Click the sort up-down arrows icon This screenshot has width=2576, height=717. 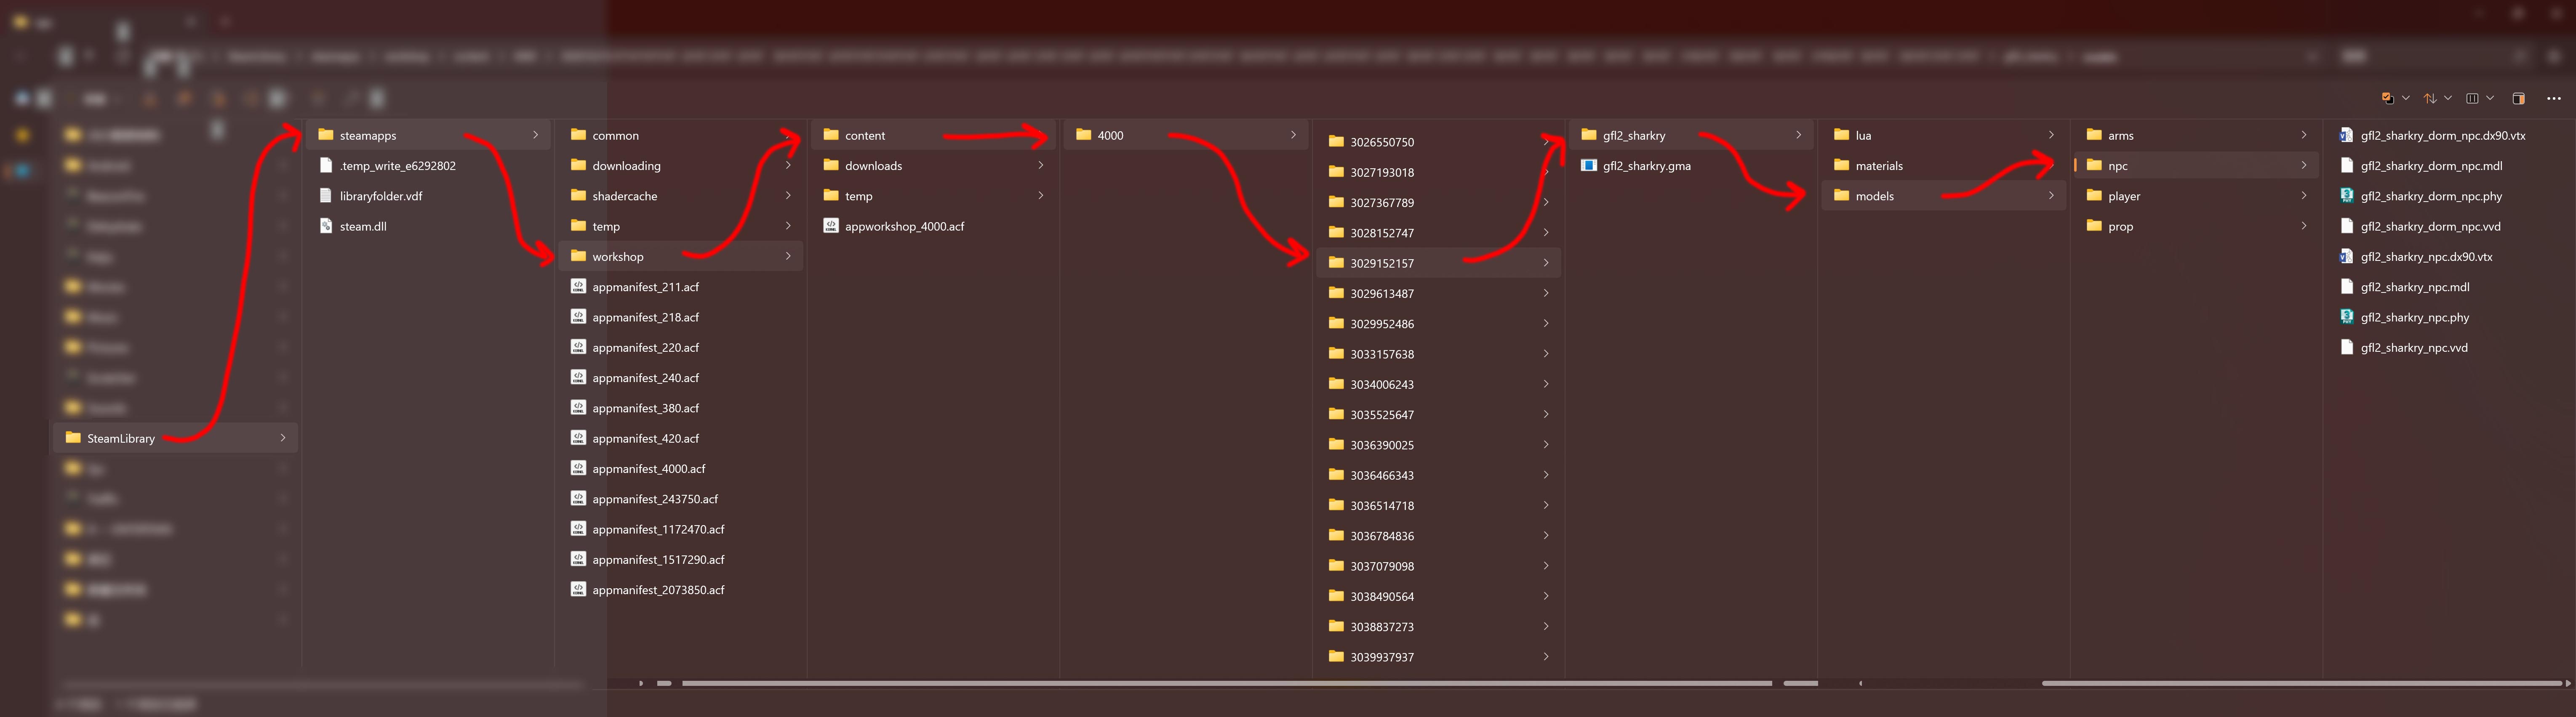[x=2430, y=98]
